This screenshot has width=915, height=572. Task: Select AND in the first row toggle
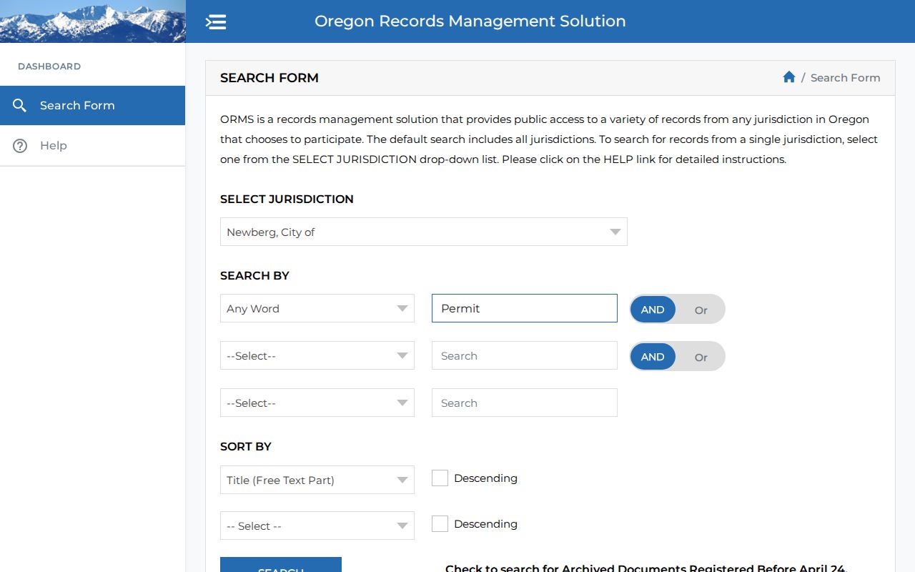(653, 310)
